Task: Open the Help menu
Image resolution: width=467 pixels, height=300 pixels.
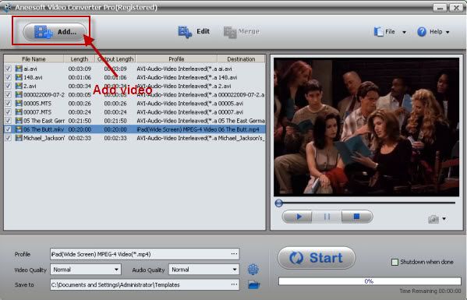Action: [x=433, y=32]
